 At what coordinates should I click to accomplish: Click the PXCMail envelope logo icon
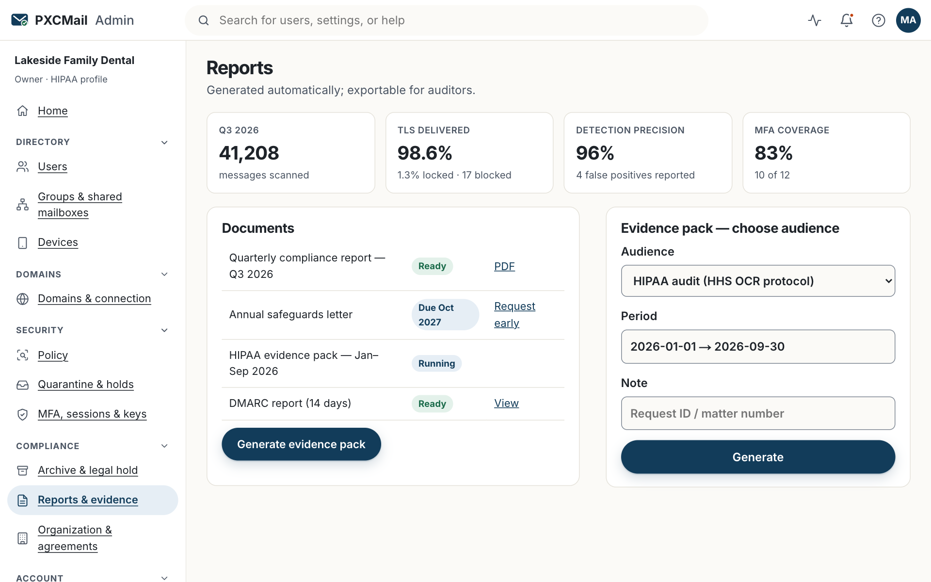tap(20, 20)
